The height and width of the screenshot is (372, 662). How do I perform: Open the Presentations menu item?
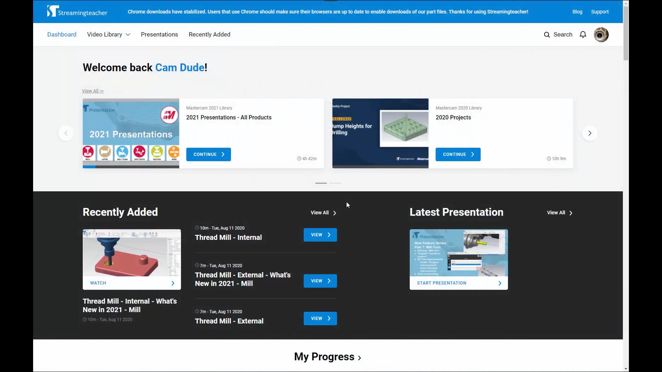pos(159,34)
